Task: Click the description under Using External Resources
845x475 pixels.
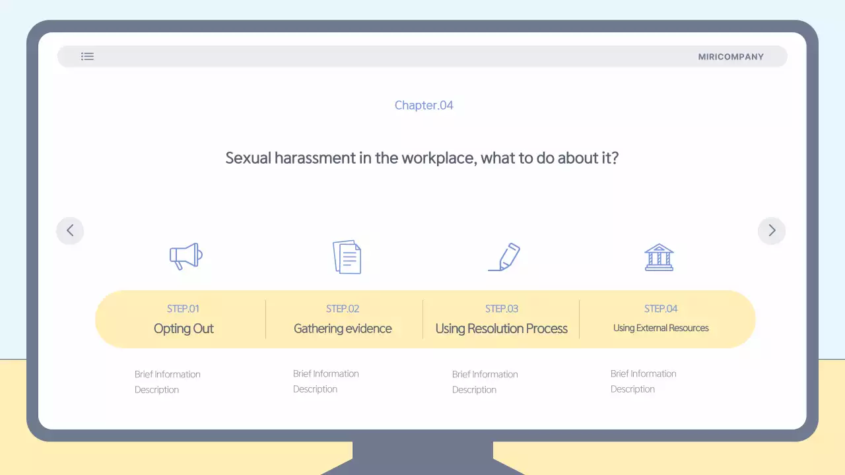Action: coord(644,381)
